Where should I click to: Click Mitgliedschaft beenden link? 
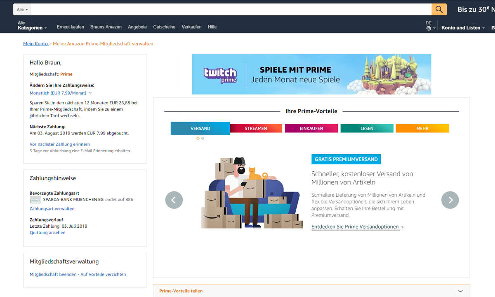78,274
